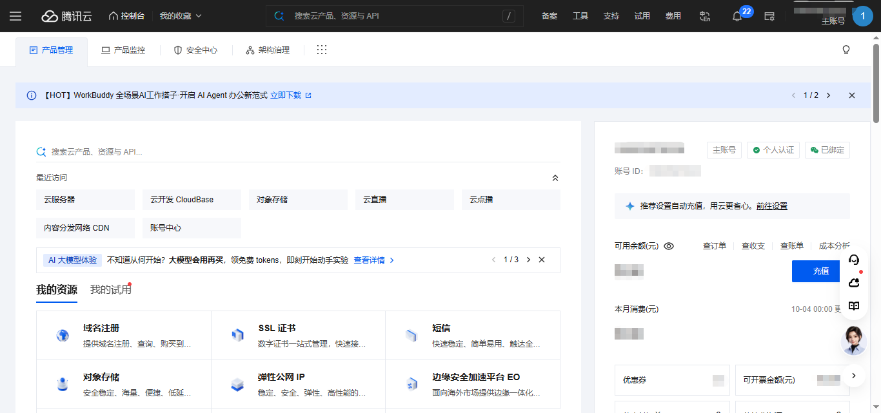Open the customer service headset icon
This screenshot has height=413, width=881.
(x=854, y=260)
